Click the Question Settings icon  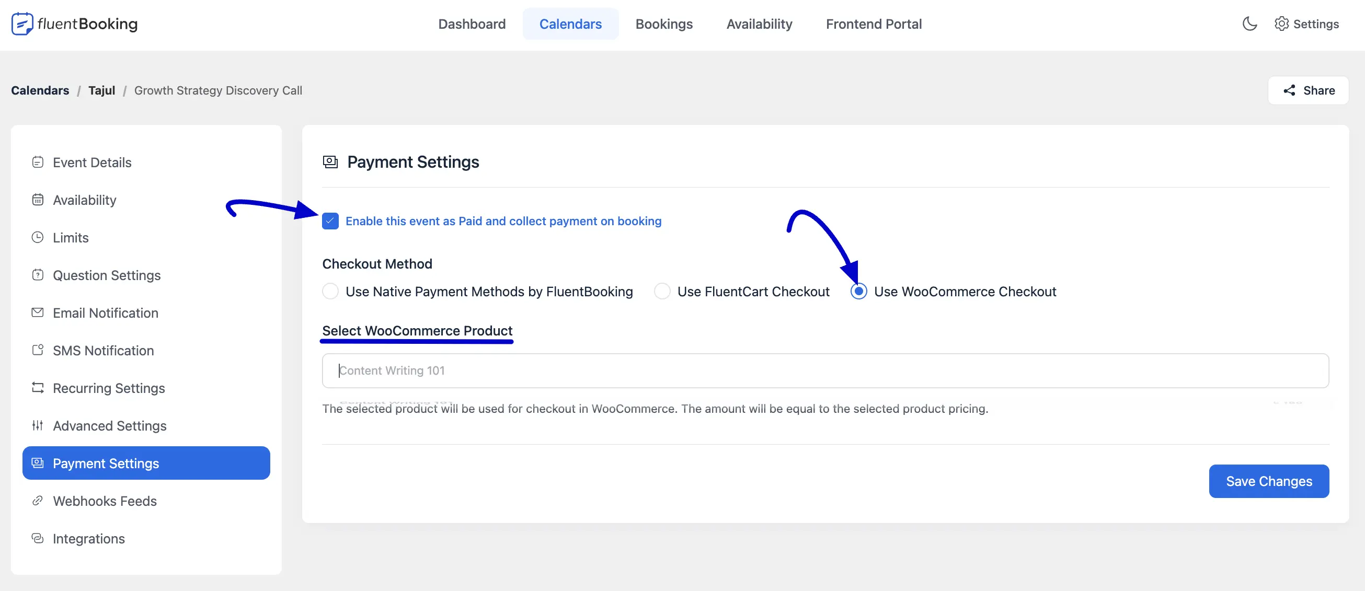(38, 275)
